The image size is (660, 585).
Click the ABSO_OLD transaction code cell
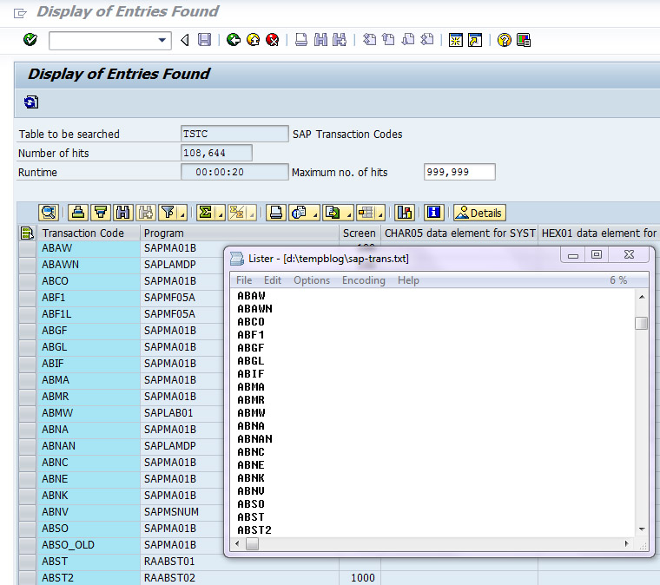[89, 545]
